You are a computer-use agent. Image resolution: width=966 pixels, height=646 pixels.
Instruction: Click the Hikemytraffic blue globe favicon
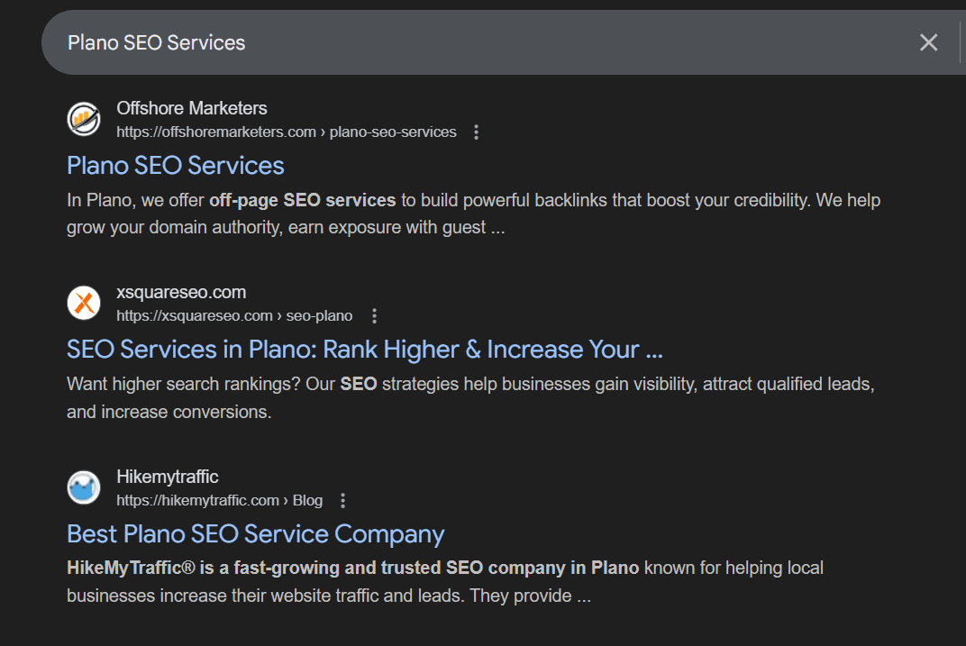coord(83,487)
